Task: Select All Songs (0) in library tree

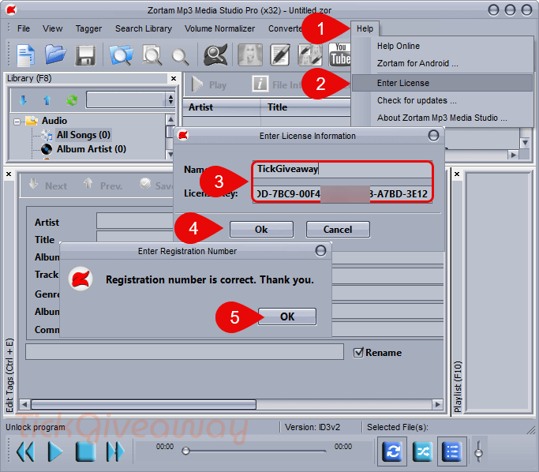Action: pos(83,135)
